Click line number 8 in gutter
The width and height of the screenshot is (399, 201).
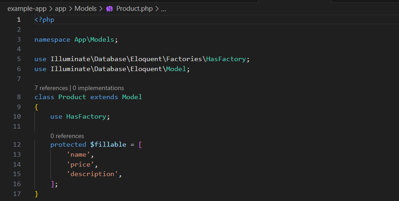[x=19, y=97]
